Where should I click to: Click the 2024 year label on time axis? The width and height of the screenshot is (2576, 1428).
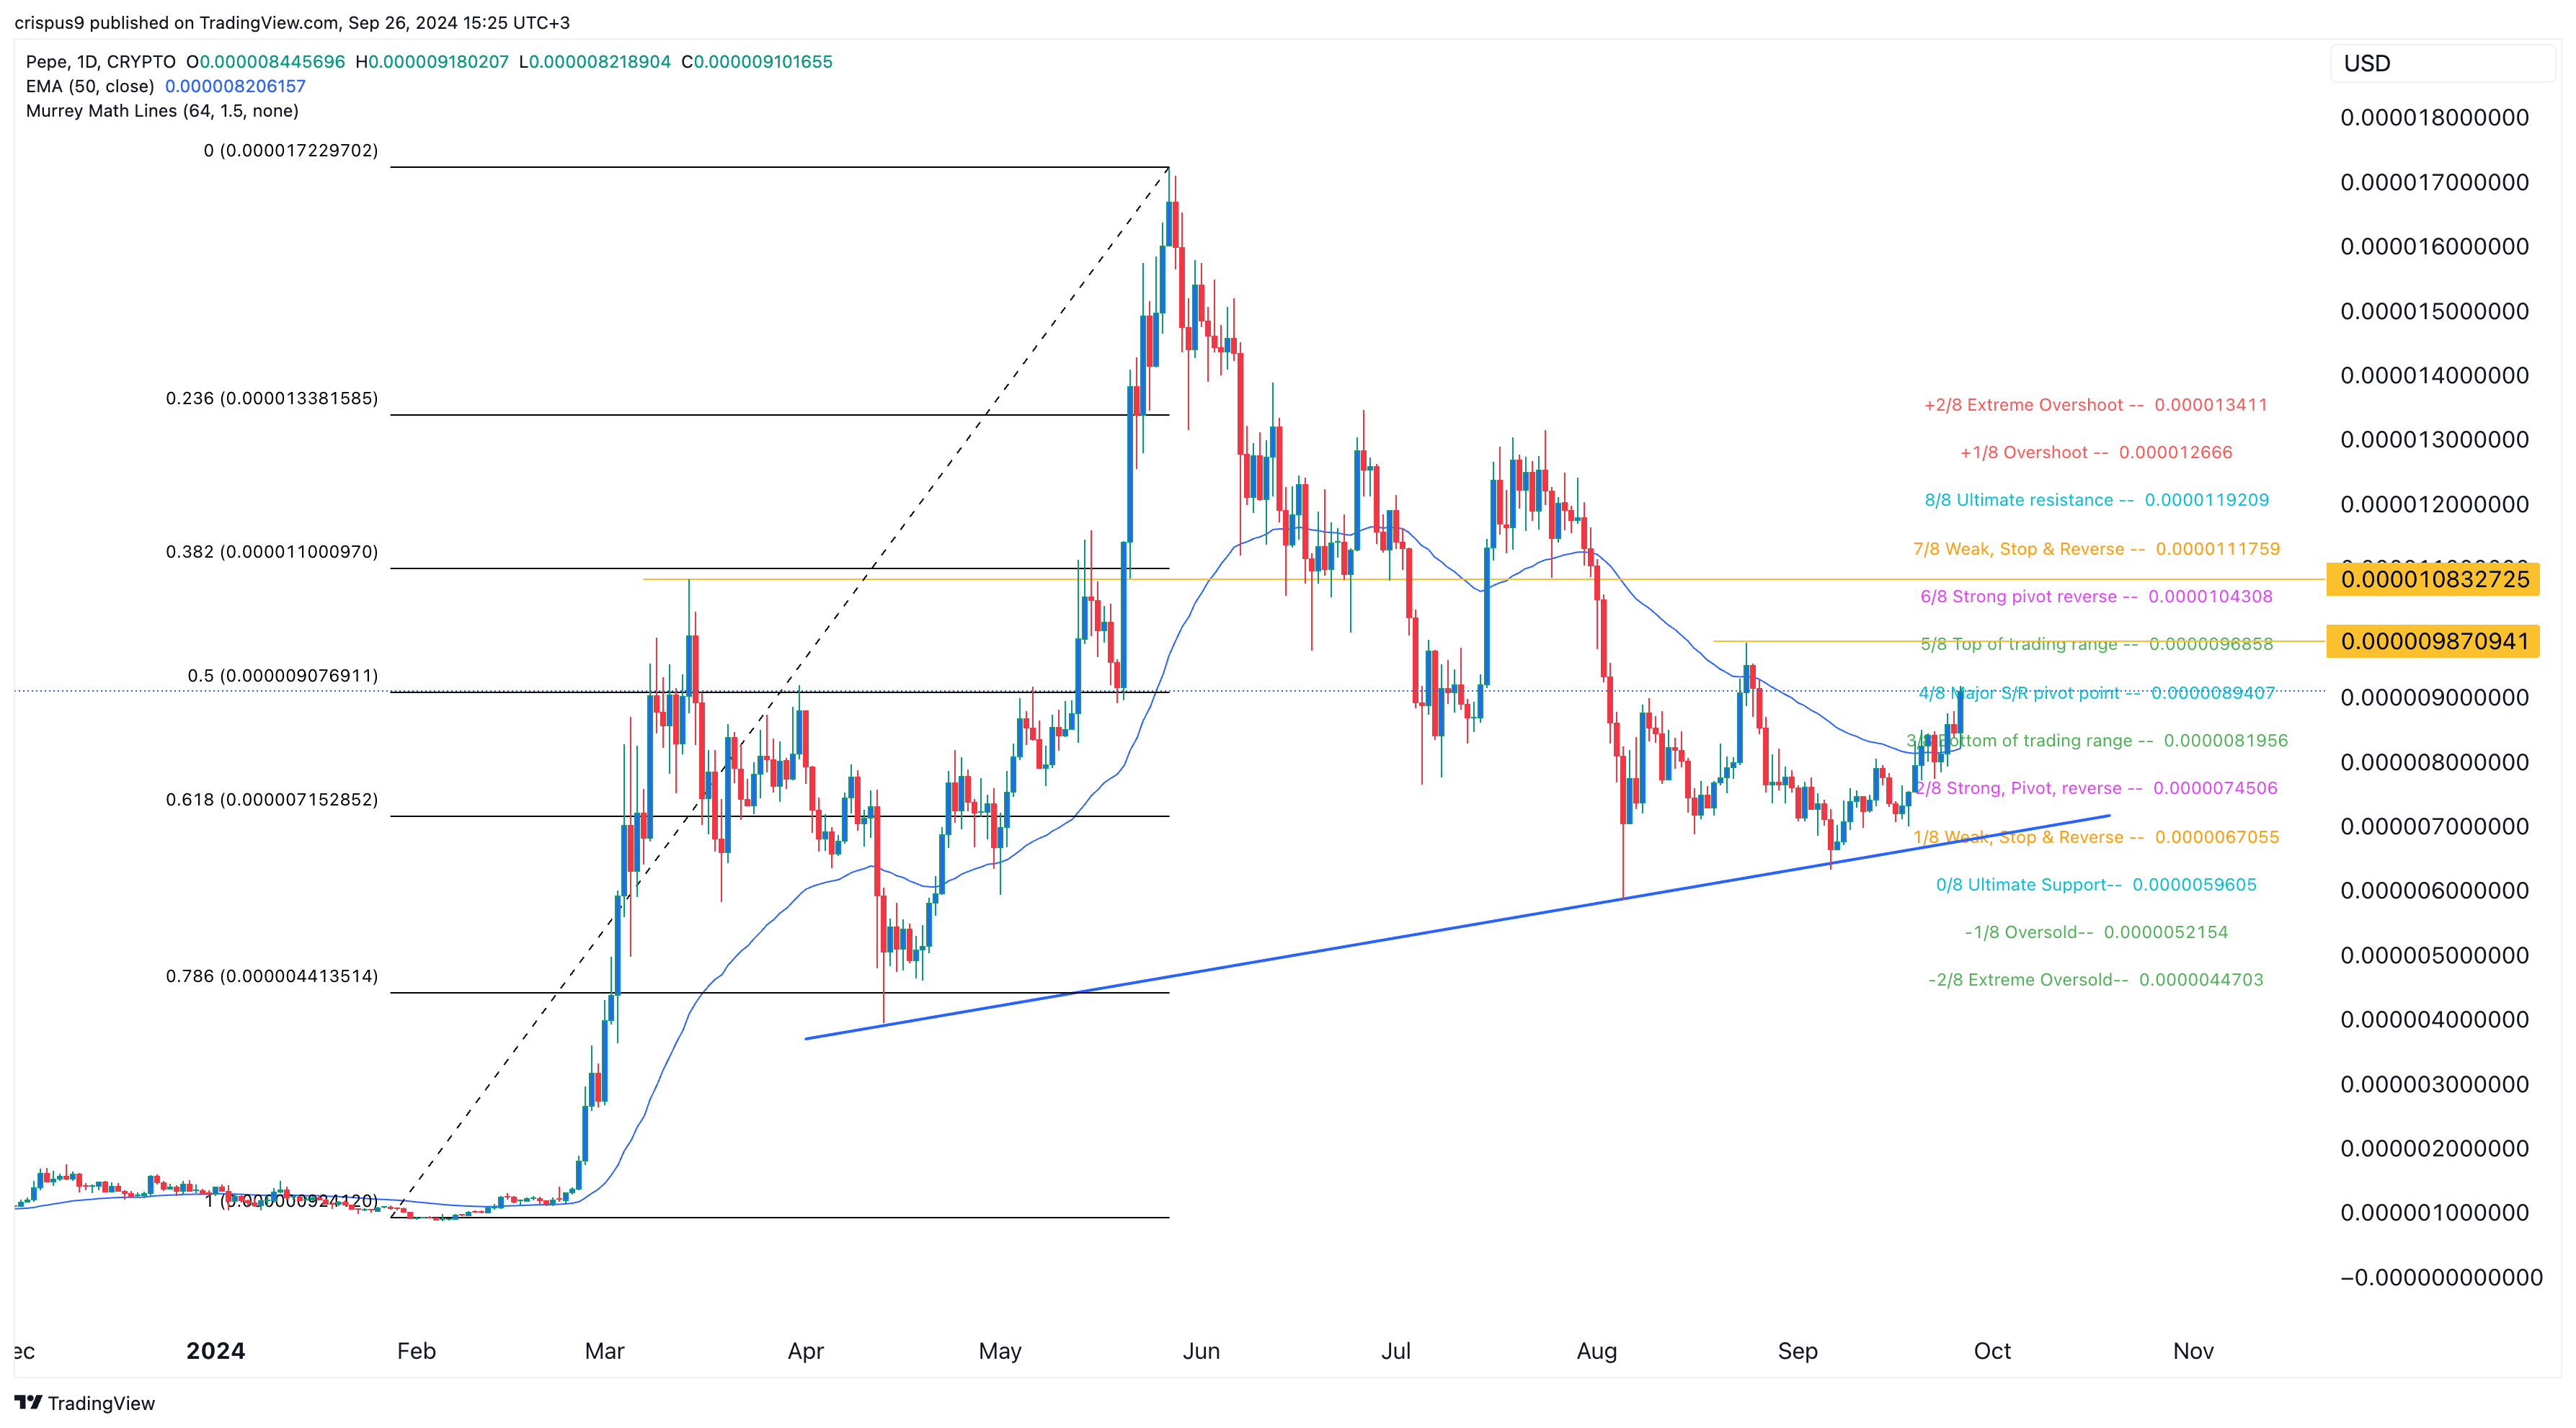[x=216, y=1352]
